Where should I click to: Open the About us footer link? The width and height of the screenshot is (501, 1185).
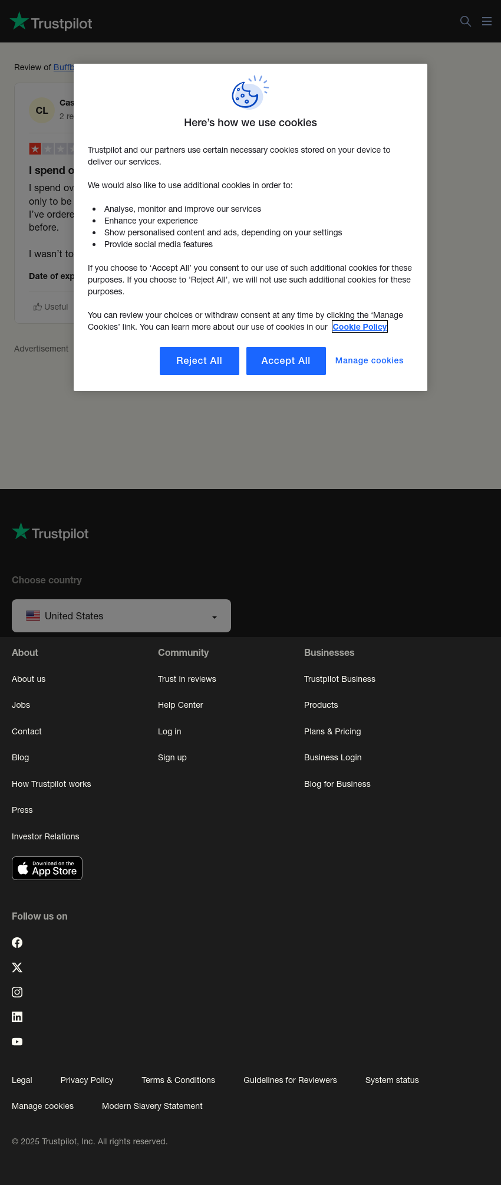(x=28, y=679)
